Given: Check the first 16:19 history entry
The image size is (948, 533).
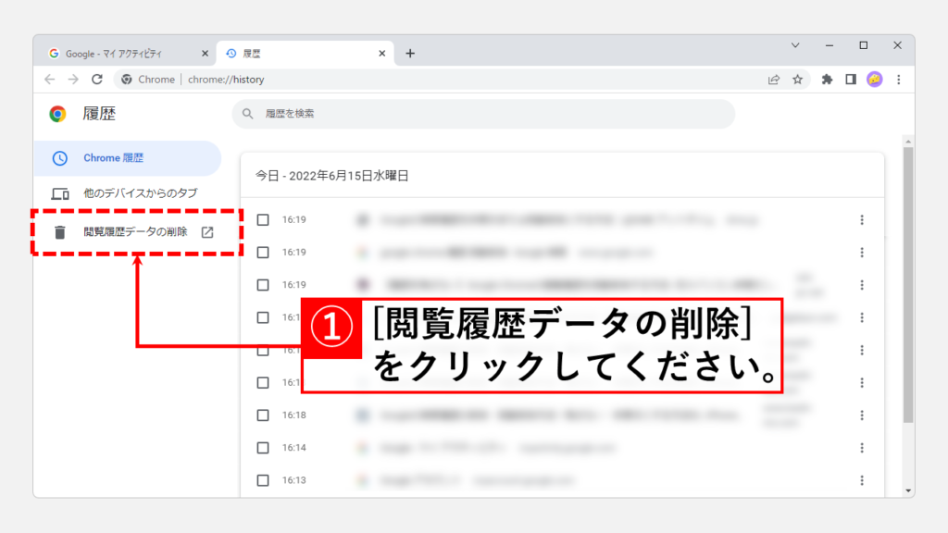Looking at the screenshot, I should 263,219.
